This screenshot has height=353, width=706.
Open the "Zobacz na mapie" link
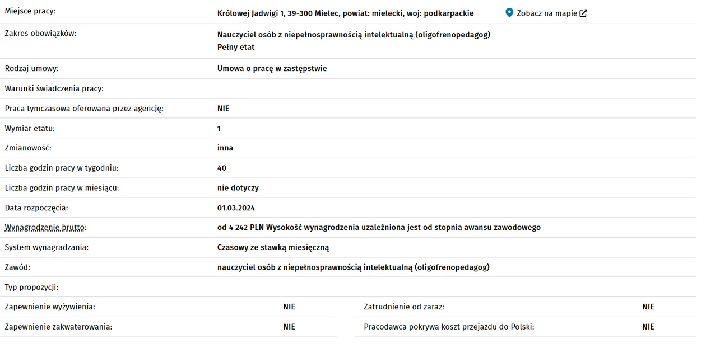click(546, 13)
